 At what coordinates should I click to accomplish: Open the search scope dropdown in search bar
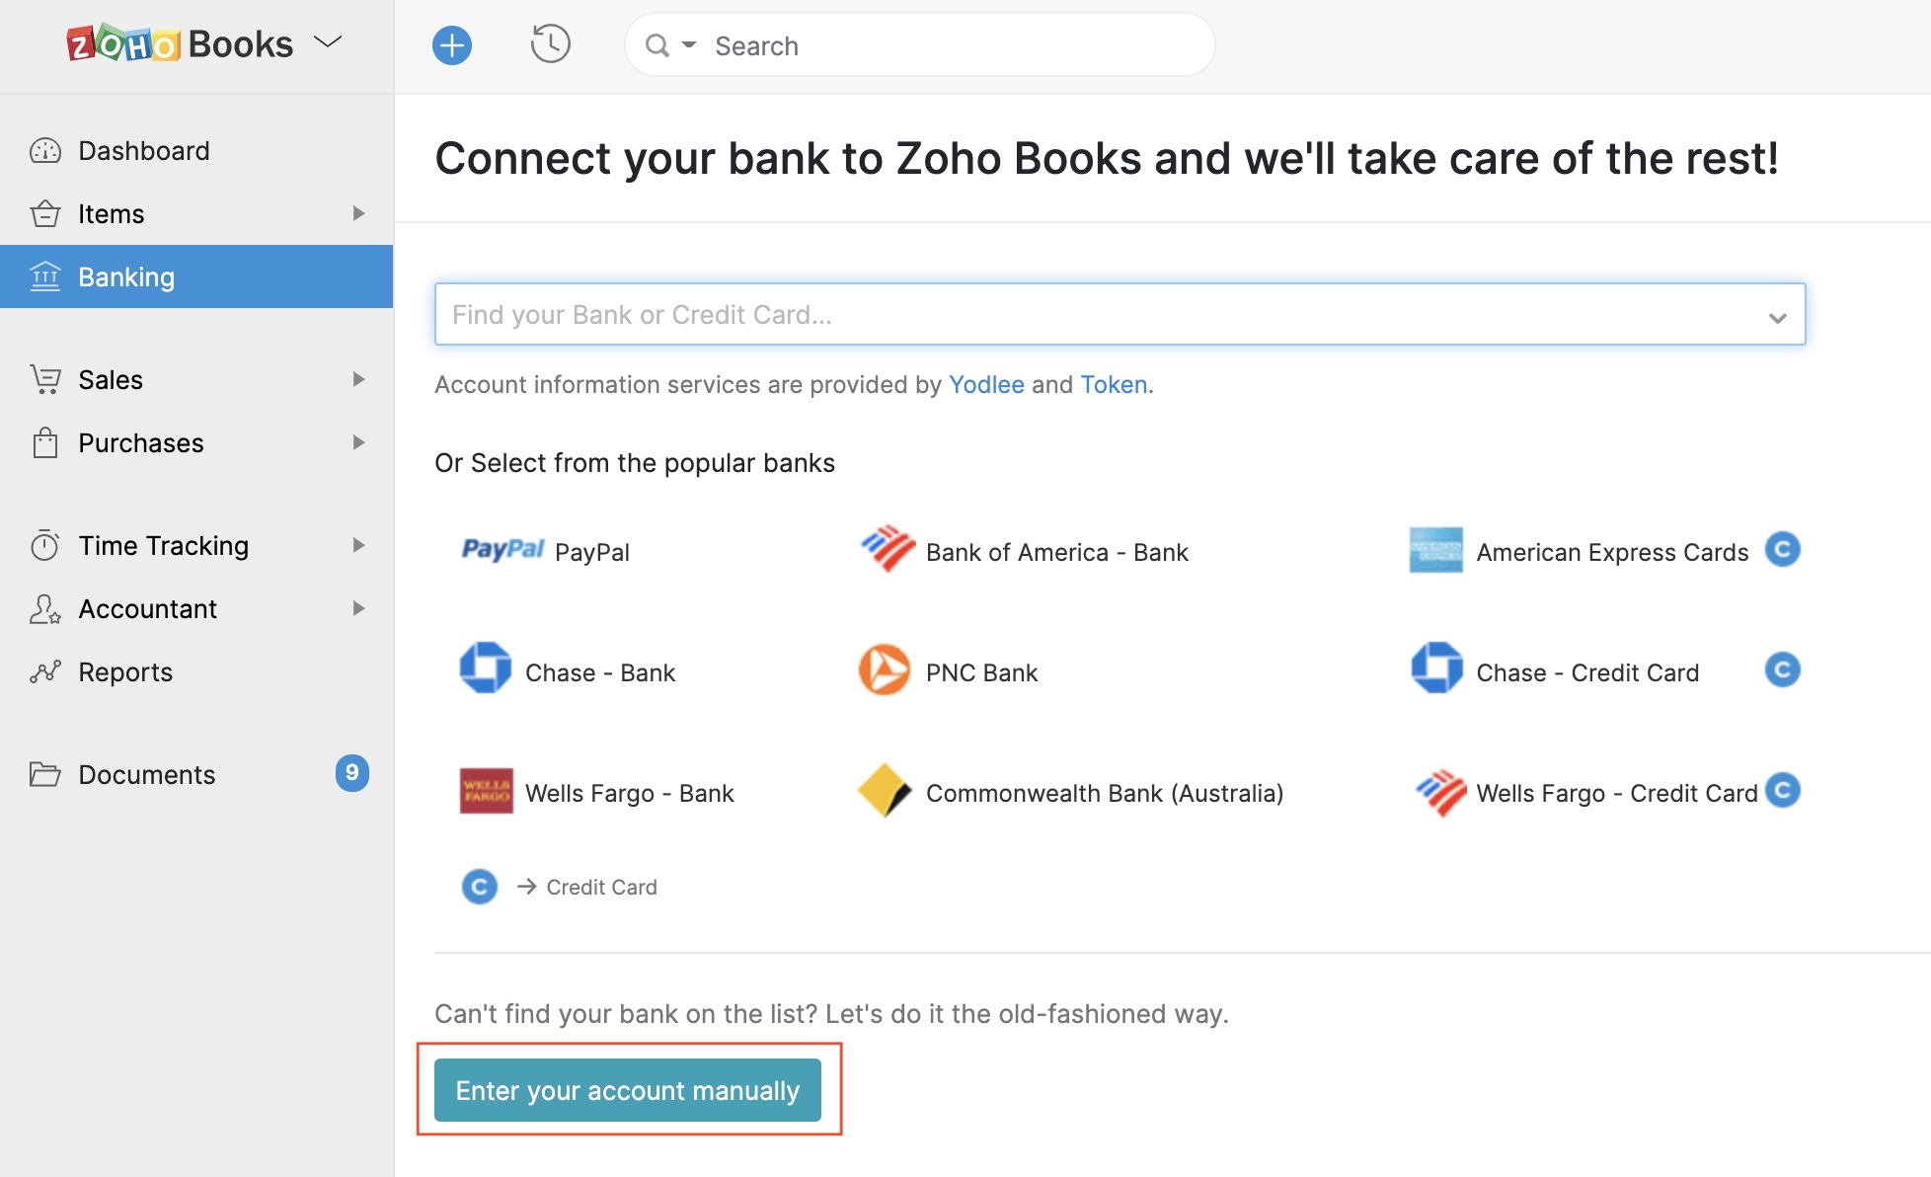point(689,44)
